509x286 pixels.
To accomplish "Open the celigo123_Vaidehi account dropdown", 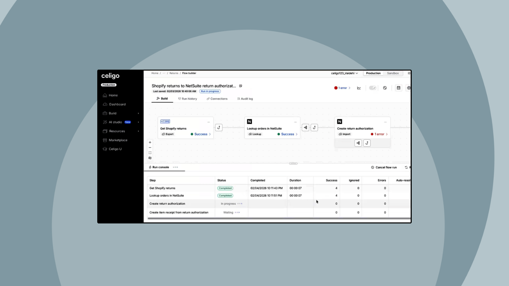I will (344, 73).
